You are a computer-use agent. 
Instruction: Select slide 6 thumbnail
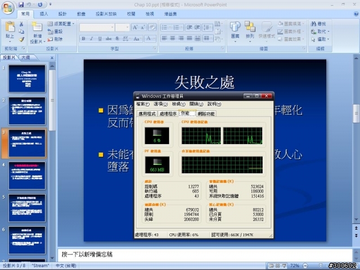tap(27, 240)
